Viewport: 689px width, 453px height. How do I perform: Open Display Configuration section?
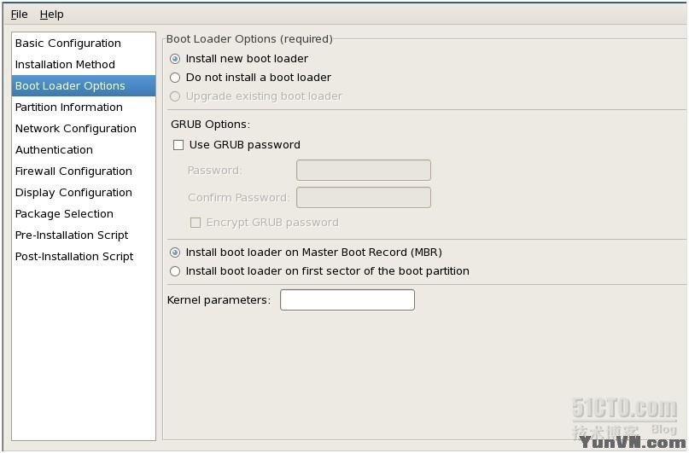pyautogui.click(x=73, y=193)
